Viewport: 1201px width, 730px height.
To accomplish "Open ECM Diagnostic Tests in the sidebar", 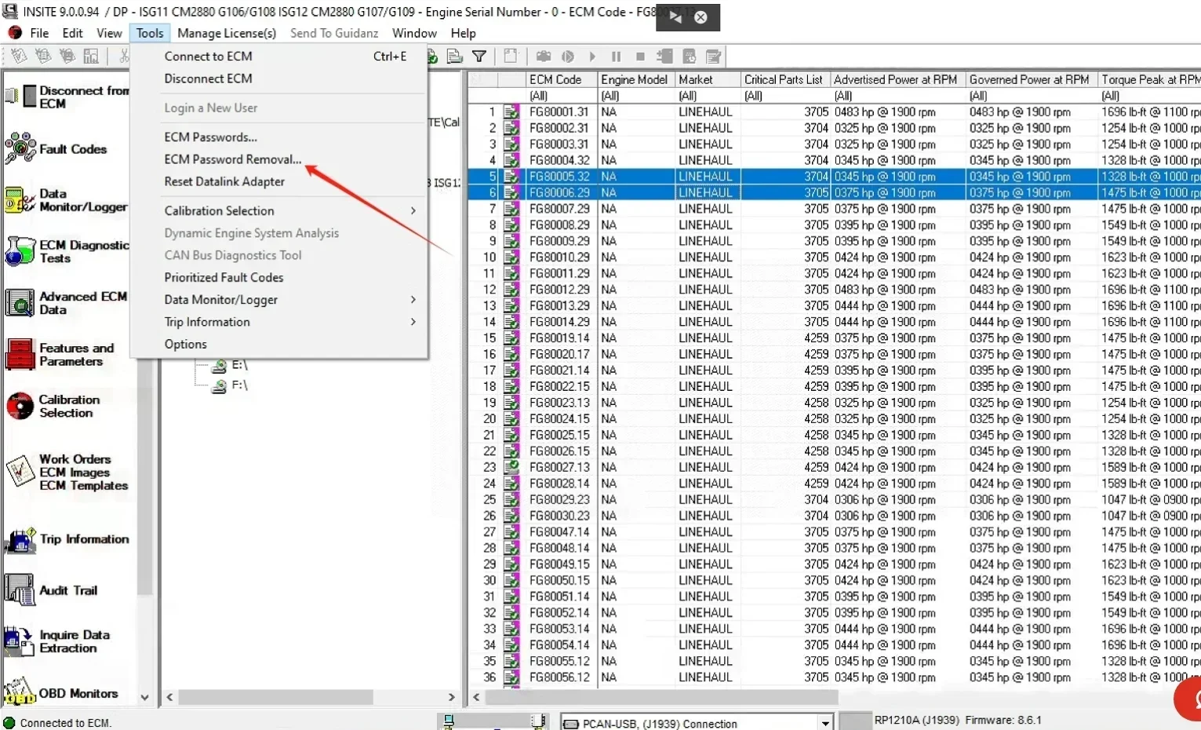I will (20, 251).
